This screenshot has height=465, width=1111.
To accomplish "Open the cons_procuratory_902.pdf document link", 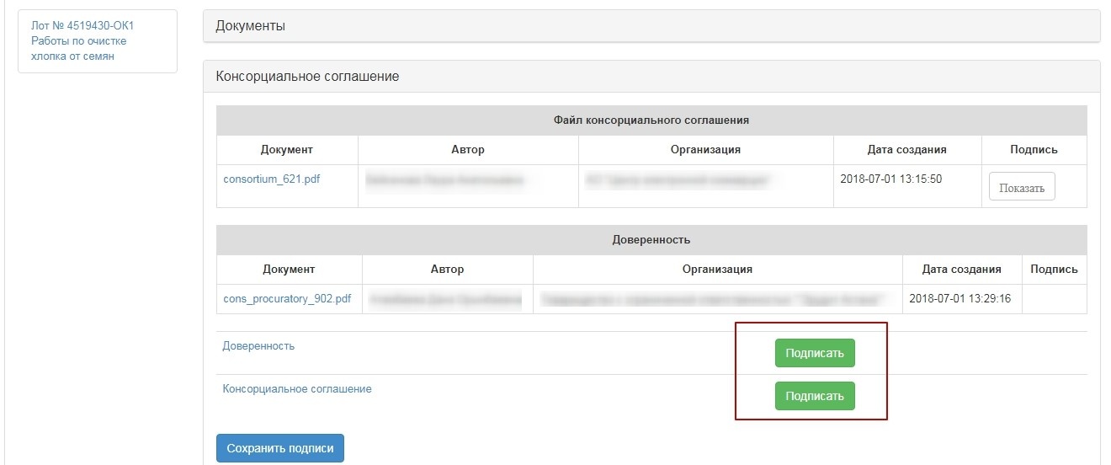I will (287, 299).
